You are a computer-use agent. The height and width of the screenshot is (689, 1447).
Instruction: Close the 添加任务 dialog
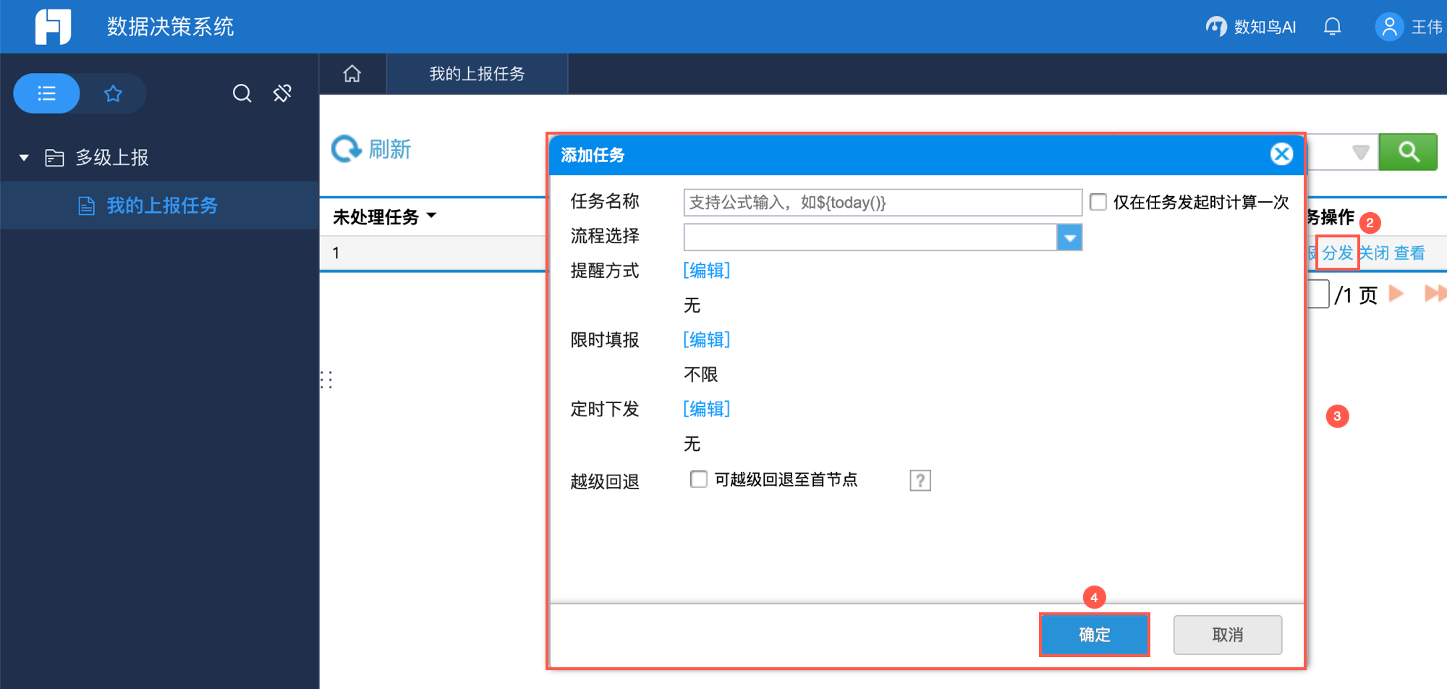(1281, 154)
